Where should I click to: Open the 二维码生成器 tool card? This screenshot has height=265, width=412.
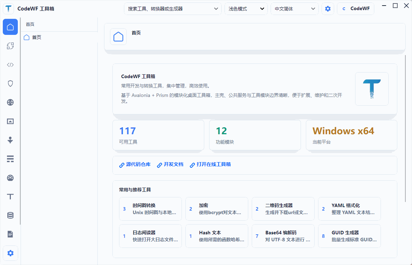coord(283,209)
